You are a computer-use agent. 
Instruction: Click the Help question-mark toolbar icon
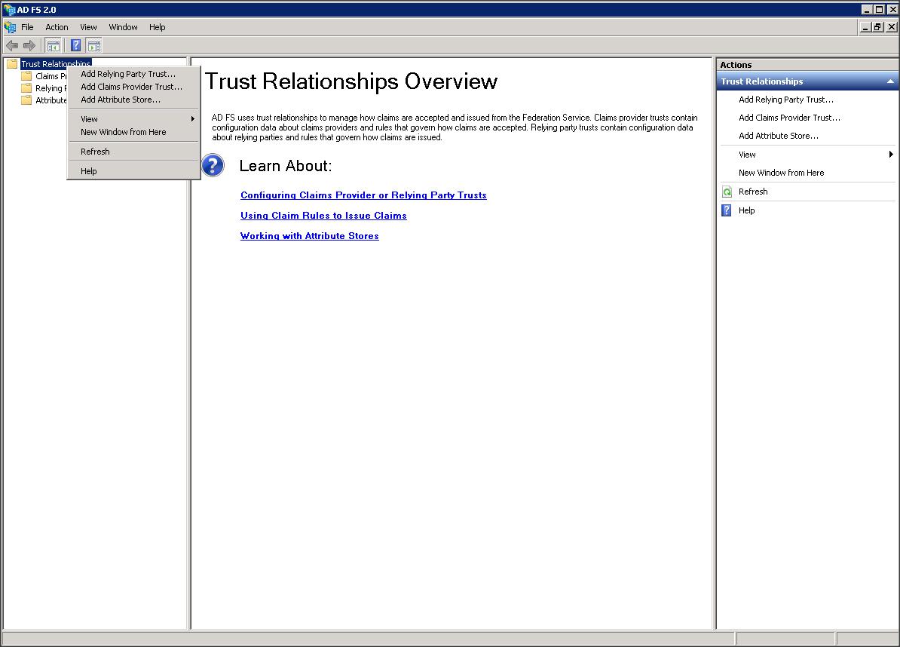(x=75, y=45)
